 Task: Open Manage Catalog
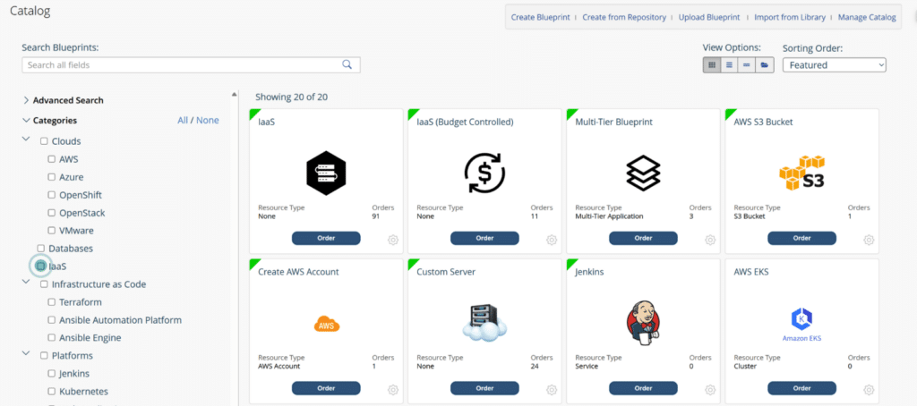[x=867, y=18]
